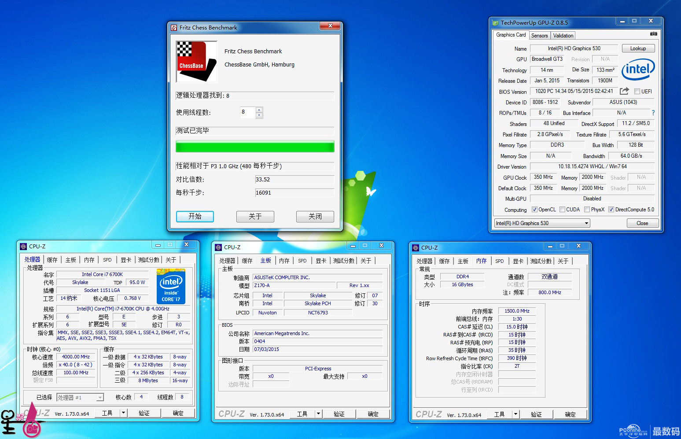Click the memory size value 16 GBytes
681x439 pixels.
pyautogui.click(x=462, y=285)
